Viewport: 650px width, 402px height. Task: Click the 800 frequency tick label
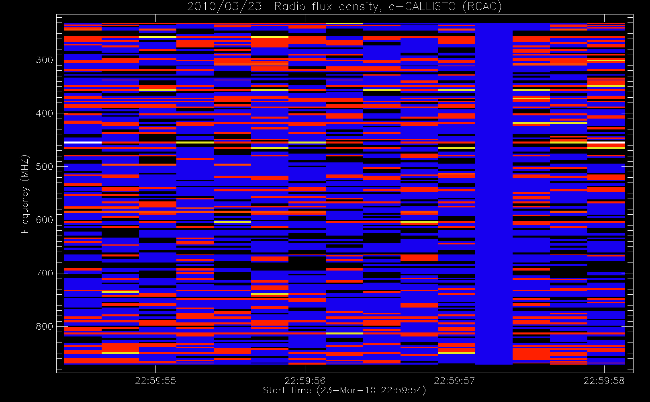point(44,326)
